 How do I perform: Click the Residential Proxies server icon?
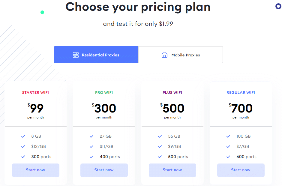pyautogui.click(x=76, y=55)
